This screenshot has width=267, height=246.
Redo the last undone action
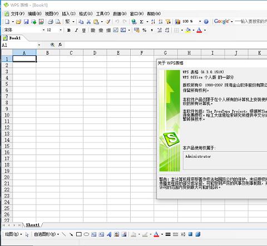[x=125, y=22]
